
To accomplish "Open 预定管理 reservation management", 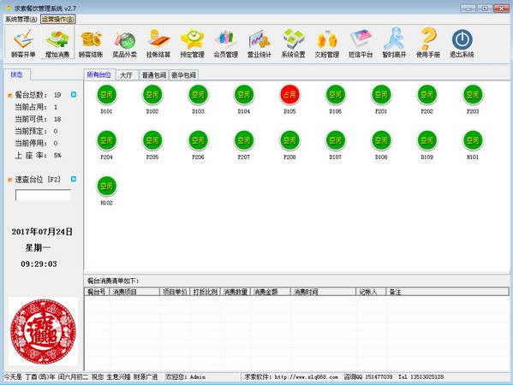I will pos(192,43).
